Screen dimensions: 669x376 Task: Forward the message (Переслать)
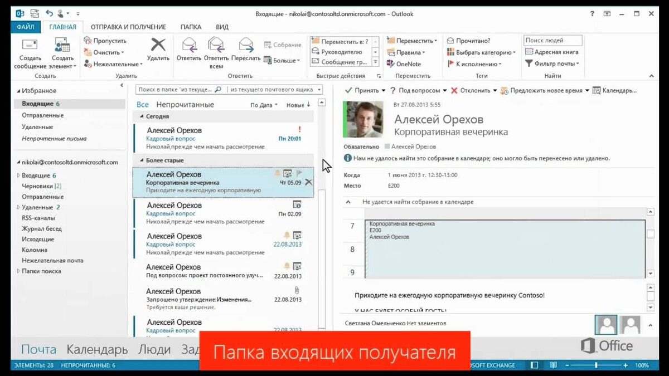(246, 49)
